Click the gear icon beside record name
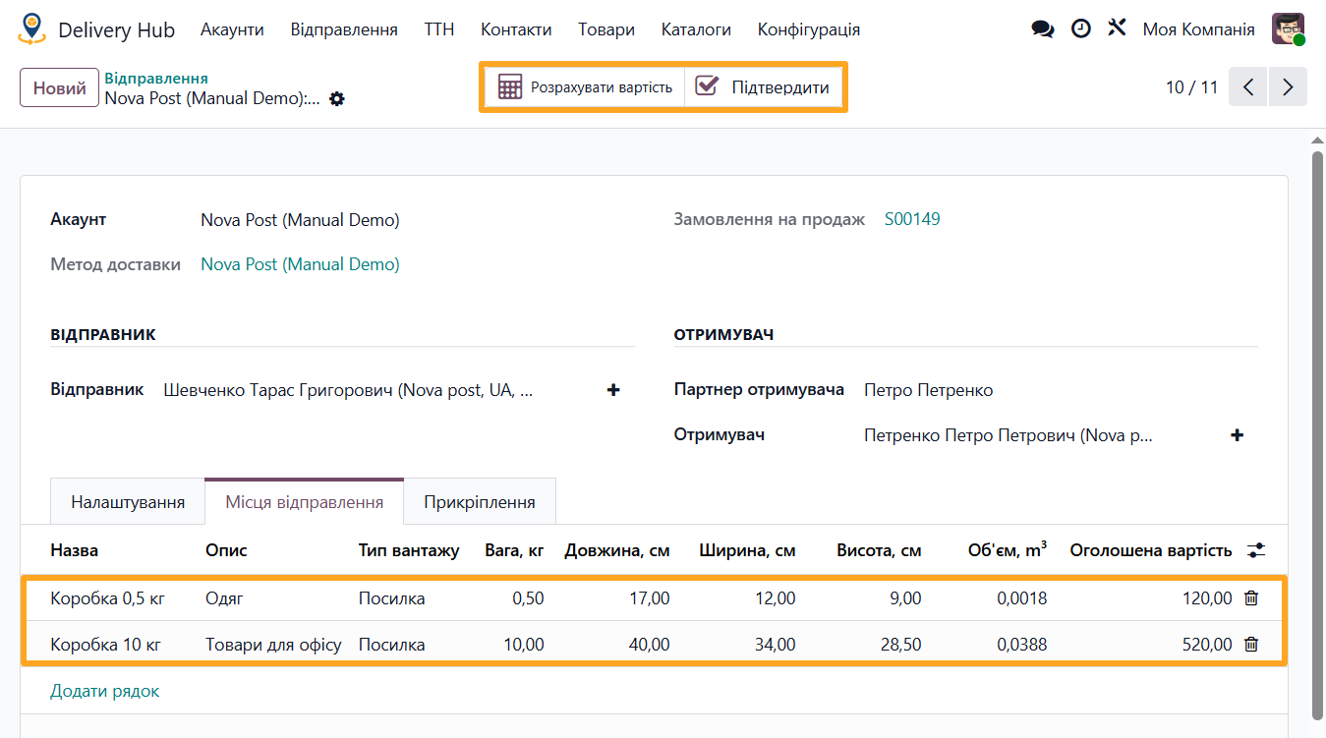This screenshot has height=738, width=1326. tap(337, 98)
